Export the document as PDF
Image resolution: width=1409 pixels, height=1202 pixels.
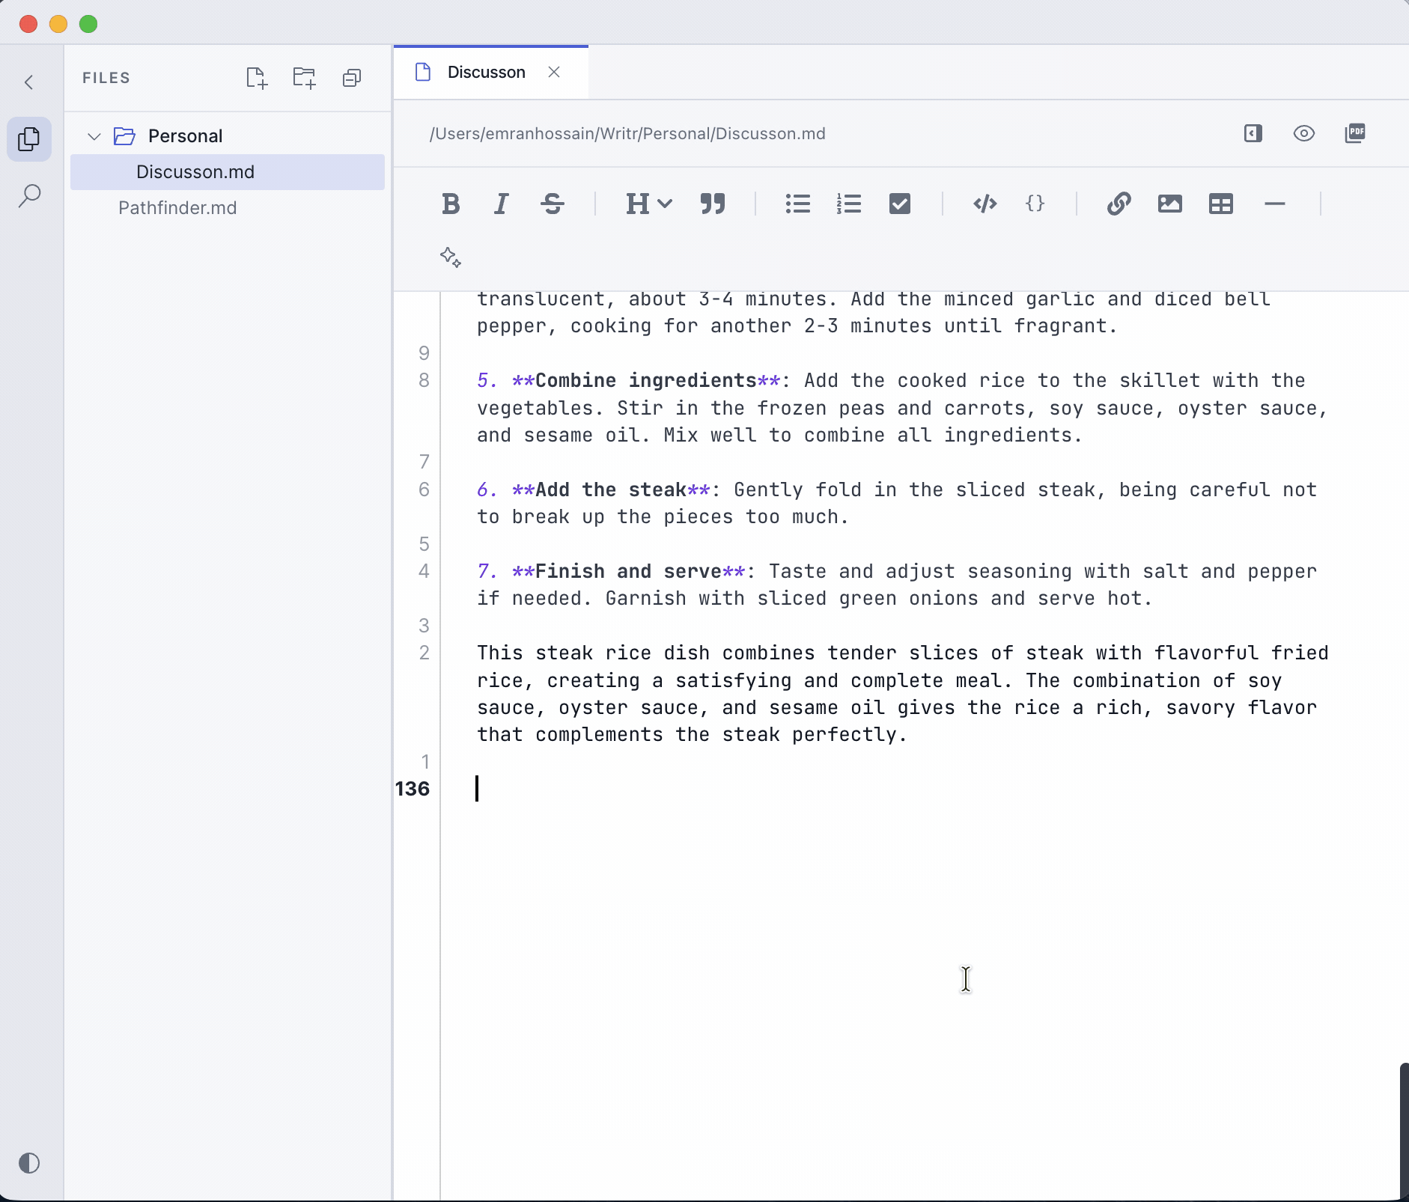[1355, 133]
